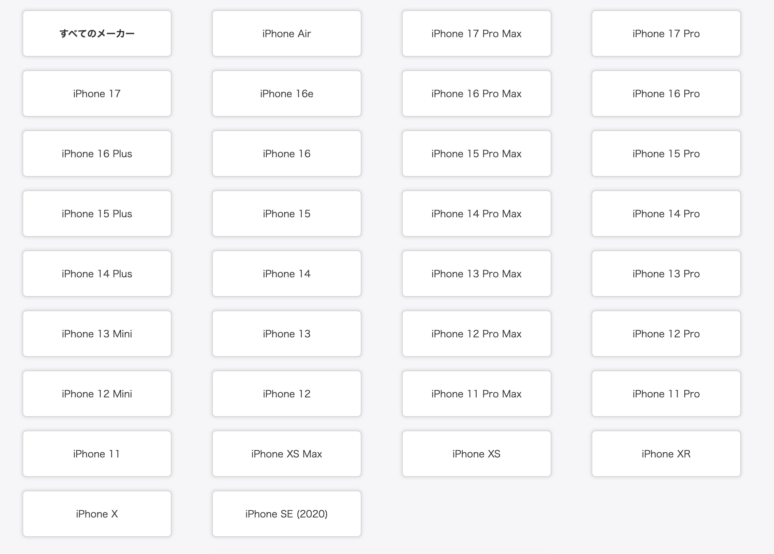Screen dimensions: 774x554
Task: Select iPhone 16 Plus model
Action: coord(97,154)
